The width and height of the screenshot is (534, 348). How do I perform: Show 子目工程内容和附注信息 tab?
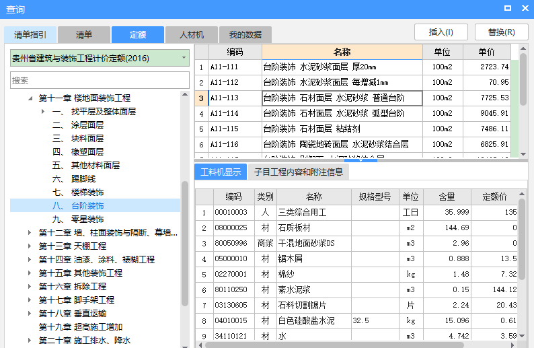click(x=299, y=172)
